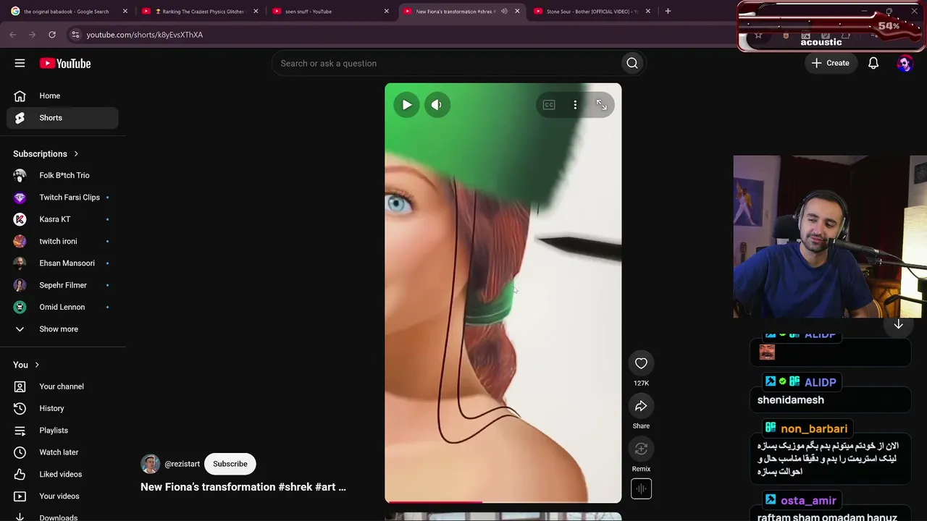Viewport: 927px width, 521px height.
Task: Open the sound used in this Short
Action: (x=641, y=489)
